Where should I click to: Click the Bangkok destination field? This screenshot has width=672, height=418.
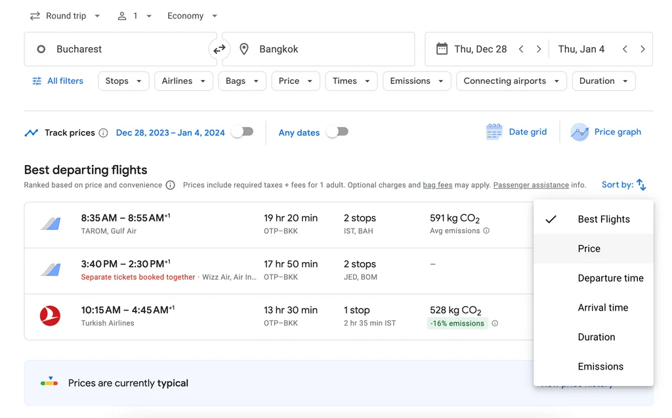318,49
